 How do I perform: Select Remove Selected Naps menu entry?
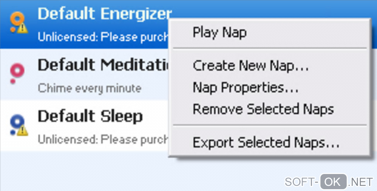tap(263, 109)
